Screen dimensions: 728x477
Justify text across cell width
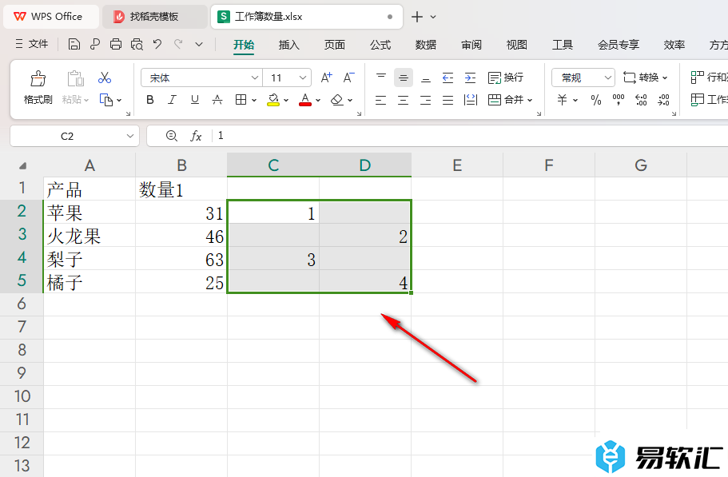pos(448,100)
